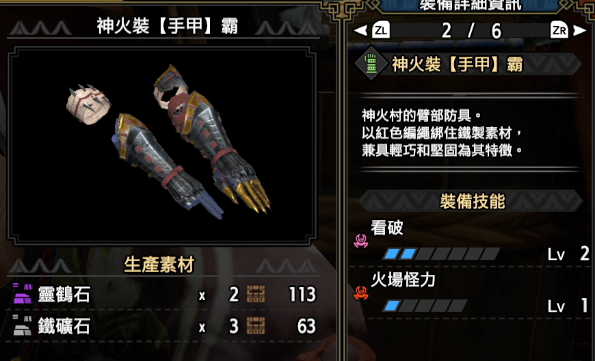Click the ZL previous page button
Screen dimensions: 595x361
381,30
